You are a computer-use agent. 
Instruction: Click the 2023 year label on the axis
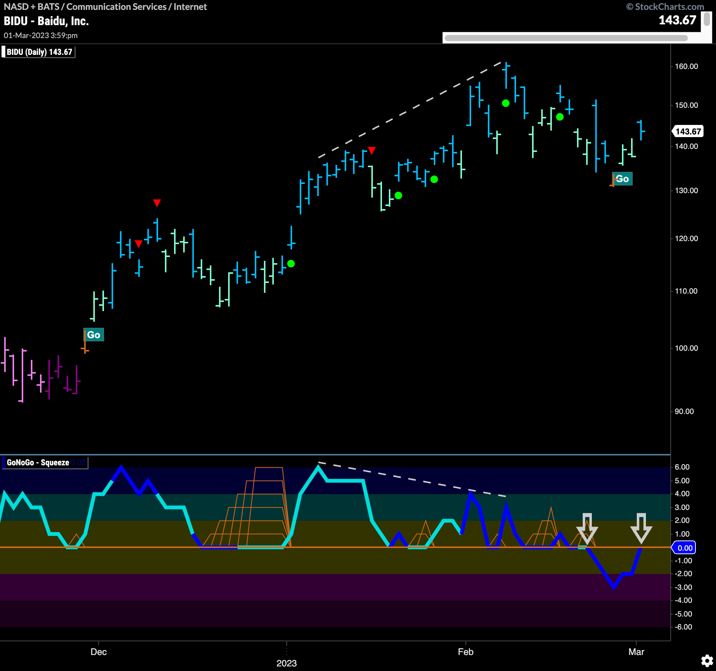click(286, 663)
